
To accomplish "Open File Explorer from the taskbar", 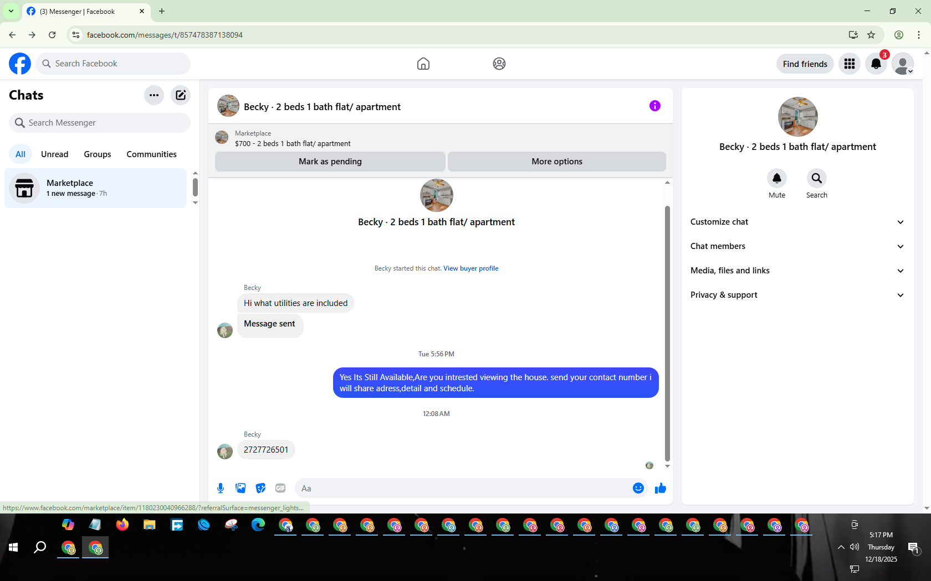I will tap(150, 525).
